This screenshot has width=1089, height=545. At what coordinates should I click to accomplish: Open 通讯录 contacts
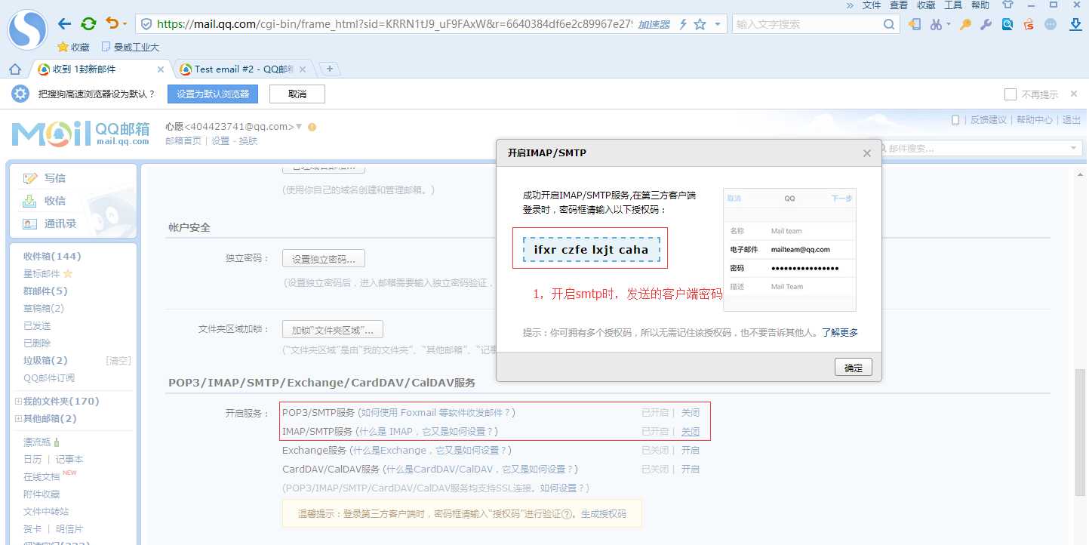point(60,223)
